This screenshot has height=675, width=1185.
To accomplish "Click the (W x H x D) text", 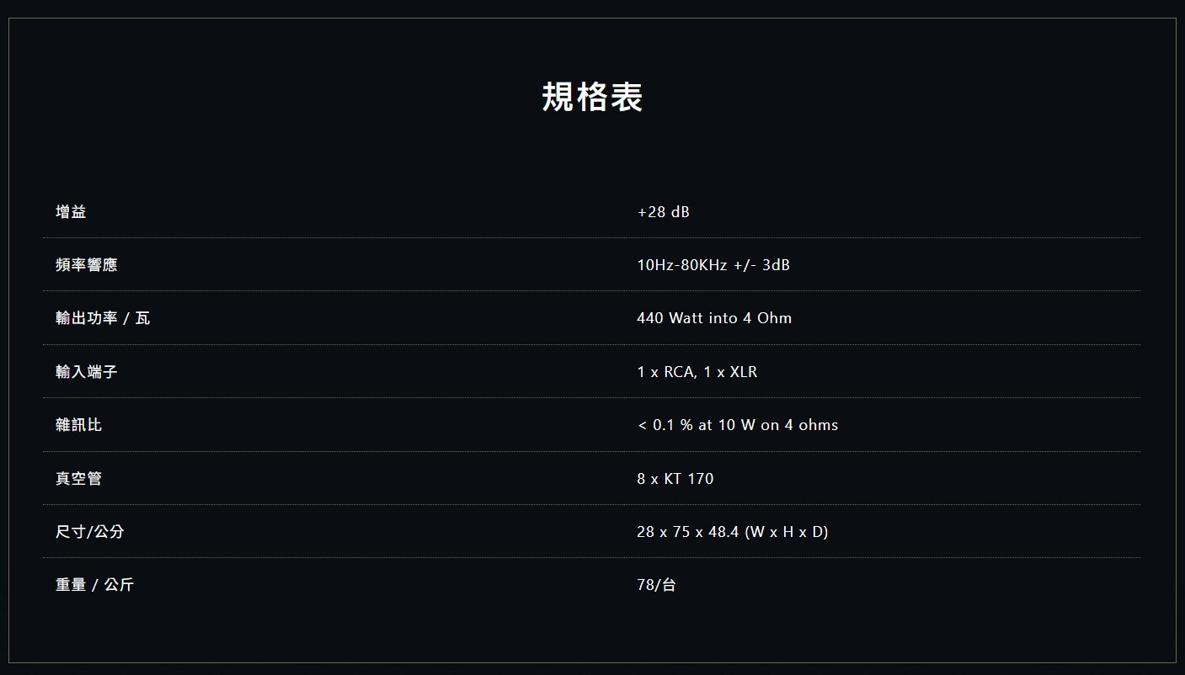I will point(787,532).
